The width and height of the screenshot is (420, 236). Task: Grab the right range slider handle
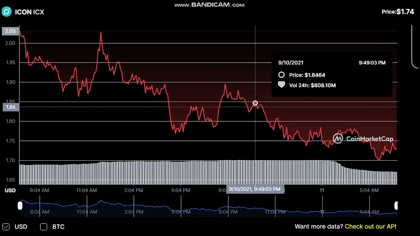point(396,206)
